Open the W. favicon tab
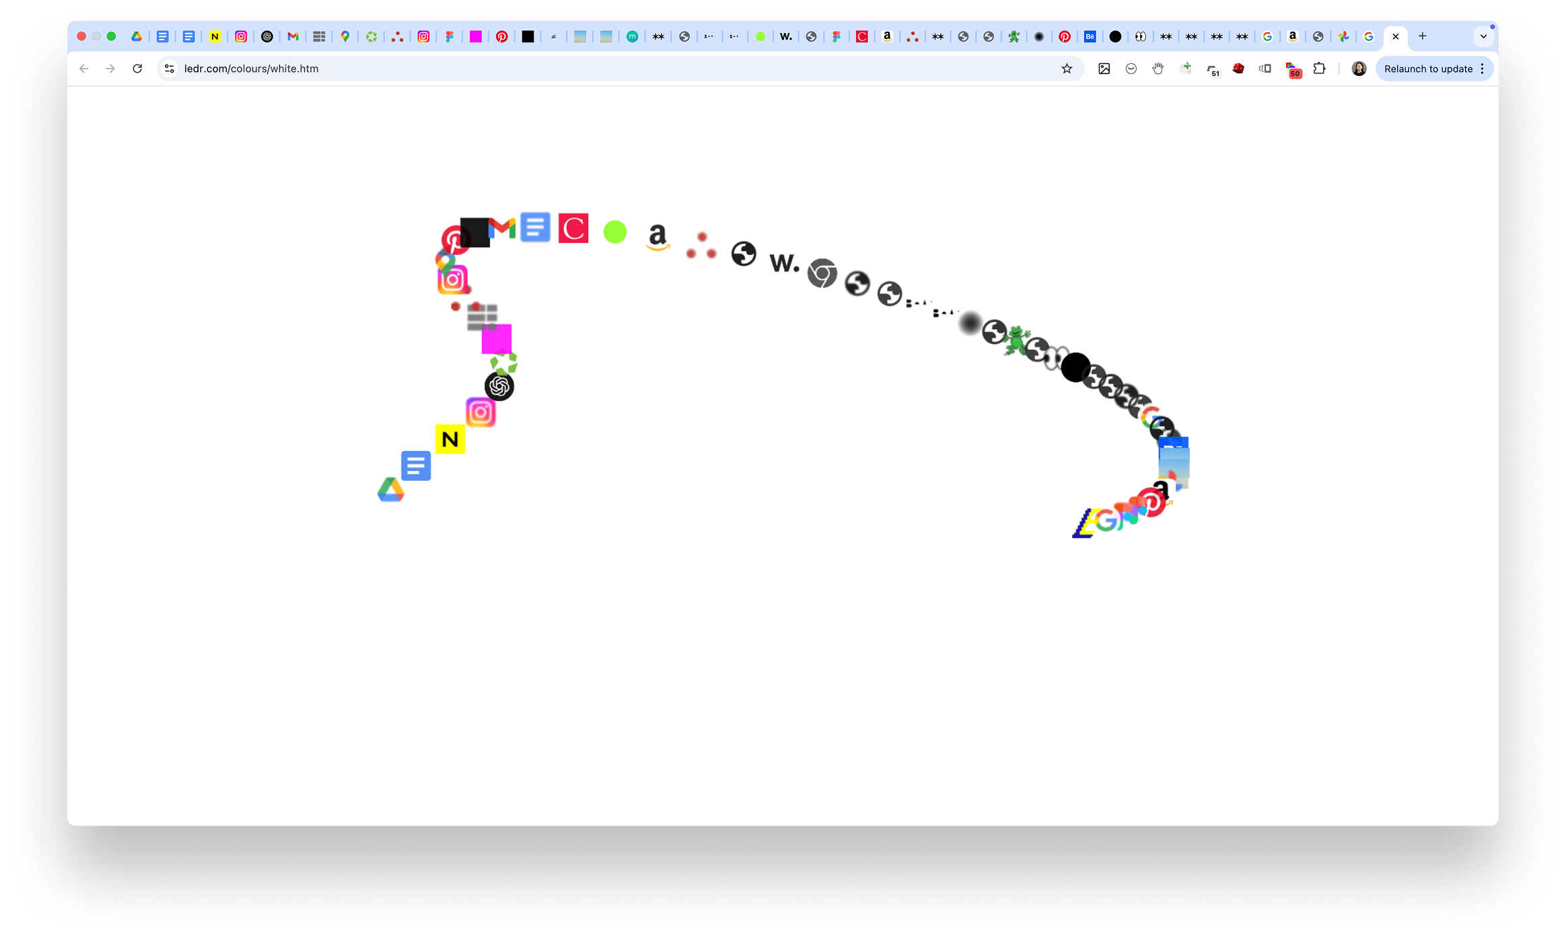Screen dimensions: 1566x940 tap(786, 36)
